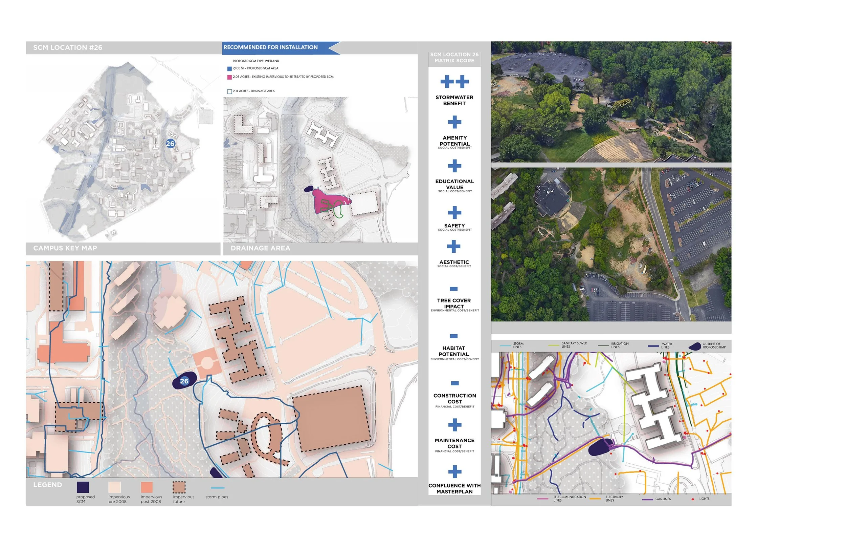Click the plus icon above Educational Value
The height and width of the screenshot is (548, 846).
(454, 166)
